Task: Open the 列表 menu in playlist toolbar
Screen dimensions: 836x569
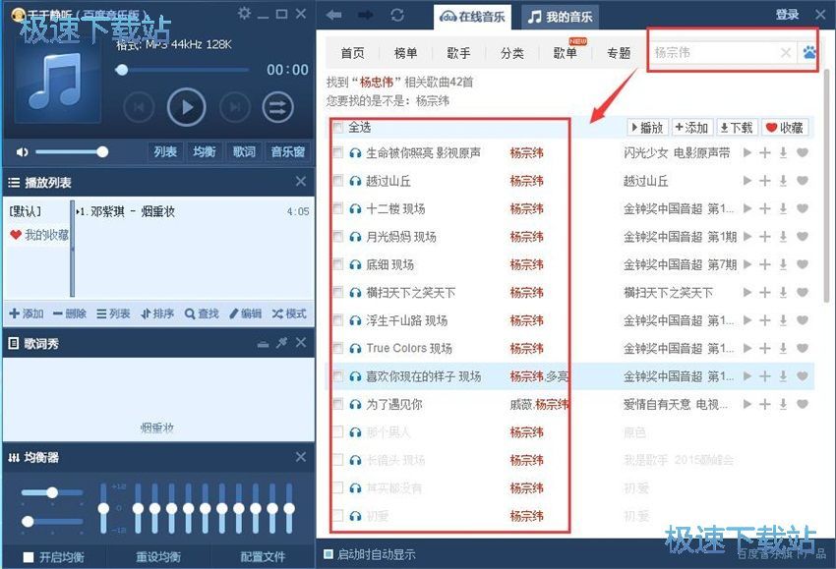Action: point(113,313)
